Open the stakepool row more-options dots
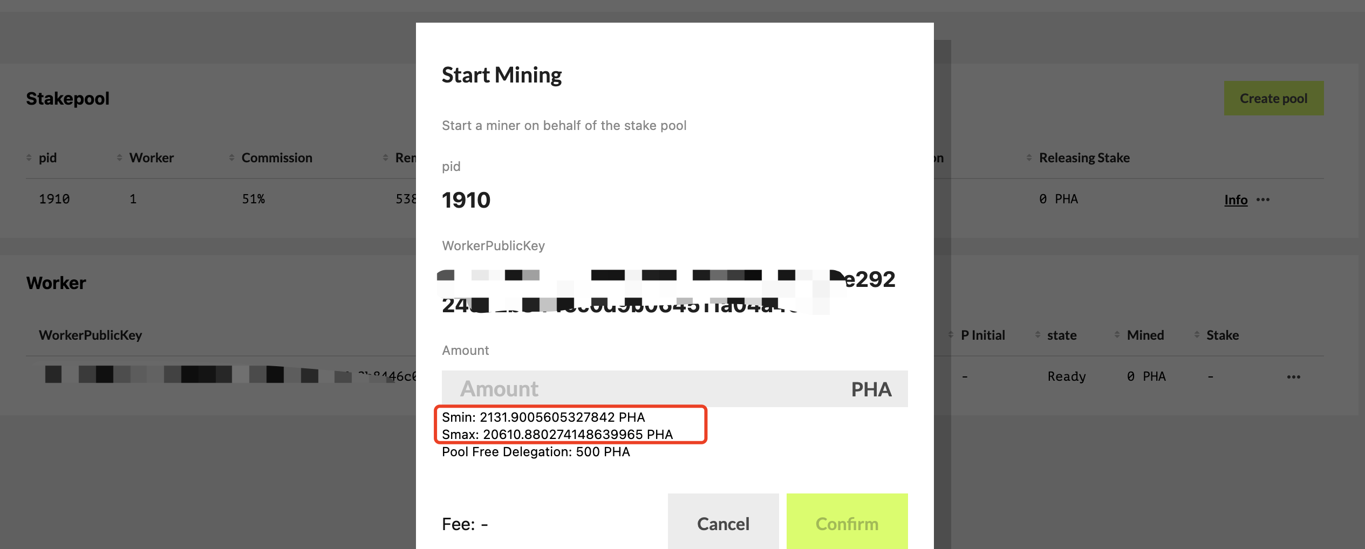The image size is (1365, 549). tap(1263, 200)
